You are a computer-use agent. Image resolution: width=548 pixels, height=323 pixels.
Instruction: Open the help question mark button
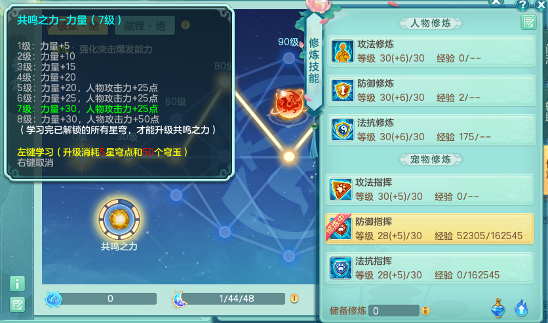click(522, 5)
